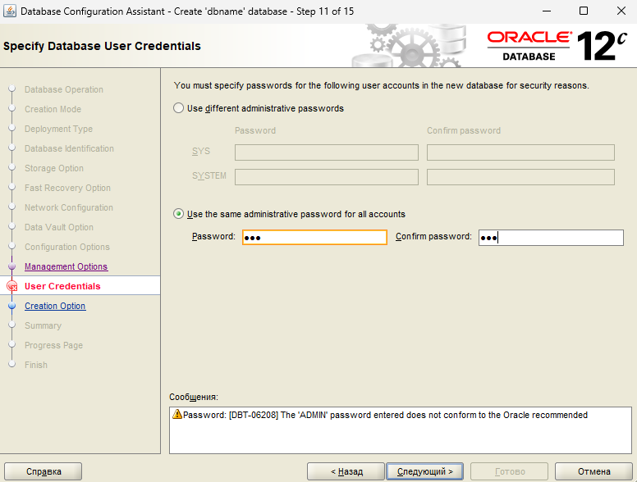Click the Management Options step bullet
637x482 pixels.
(x=11, y=266)
